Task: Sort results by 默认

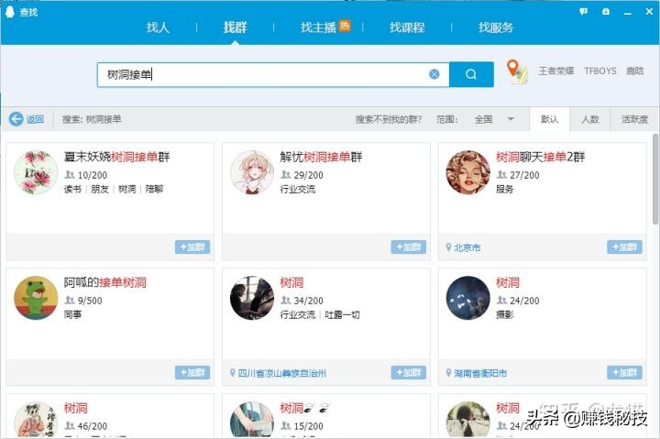Action: click(x=549, y=119)
